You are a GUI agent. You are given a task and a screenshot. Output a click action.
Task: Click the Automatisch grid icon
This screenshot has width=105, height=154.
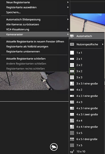click(72, 36)
